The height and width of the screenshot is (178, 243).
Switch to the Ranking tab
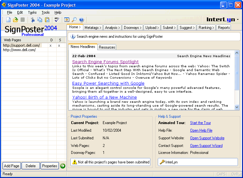(x=206, y=28)
